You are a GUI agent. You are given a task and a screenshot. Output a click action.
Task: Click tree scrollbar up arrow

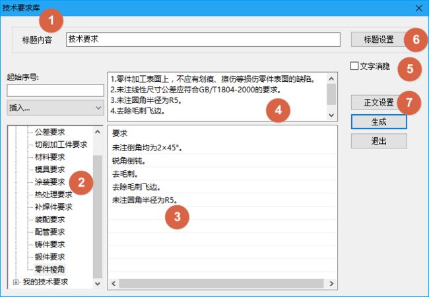coord(98,132)
